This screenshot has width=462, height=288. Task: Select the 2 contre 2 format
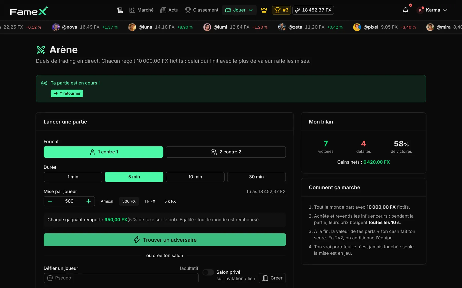(x=226, y=152)
